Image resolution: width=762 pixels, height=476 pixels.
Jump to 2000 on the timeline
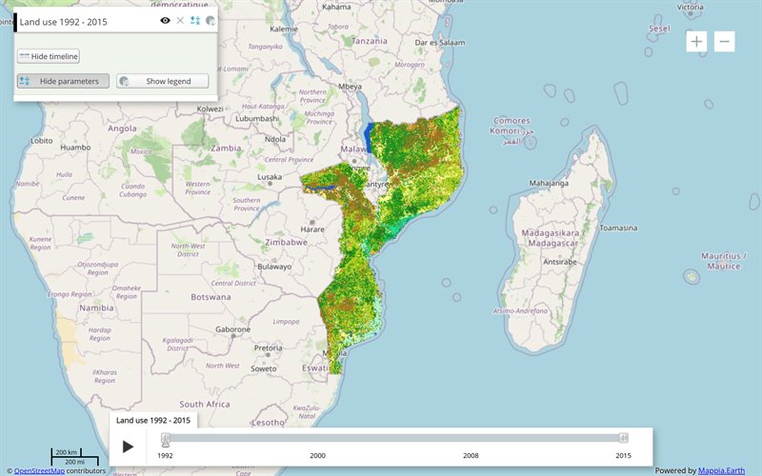pos(318,456)
